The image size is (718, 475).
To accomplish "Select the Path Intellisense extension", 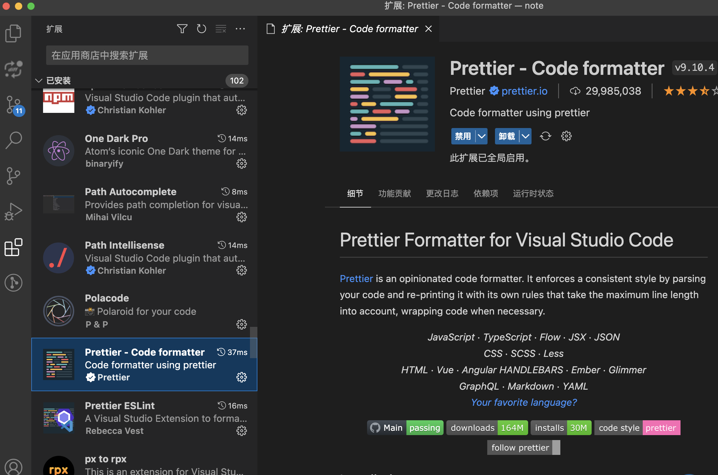I will click(x=144, y=258).
